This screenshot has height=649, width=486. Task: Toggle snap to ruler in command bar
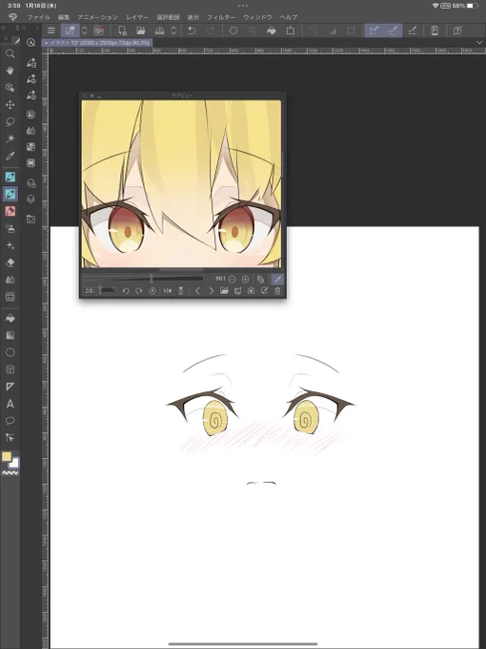[374, 31]
